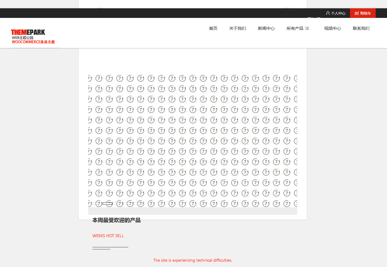
Task: Click the WOOCOMMERCE高级主题 tagline under the logo
Action: pos(33,42)
